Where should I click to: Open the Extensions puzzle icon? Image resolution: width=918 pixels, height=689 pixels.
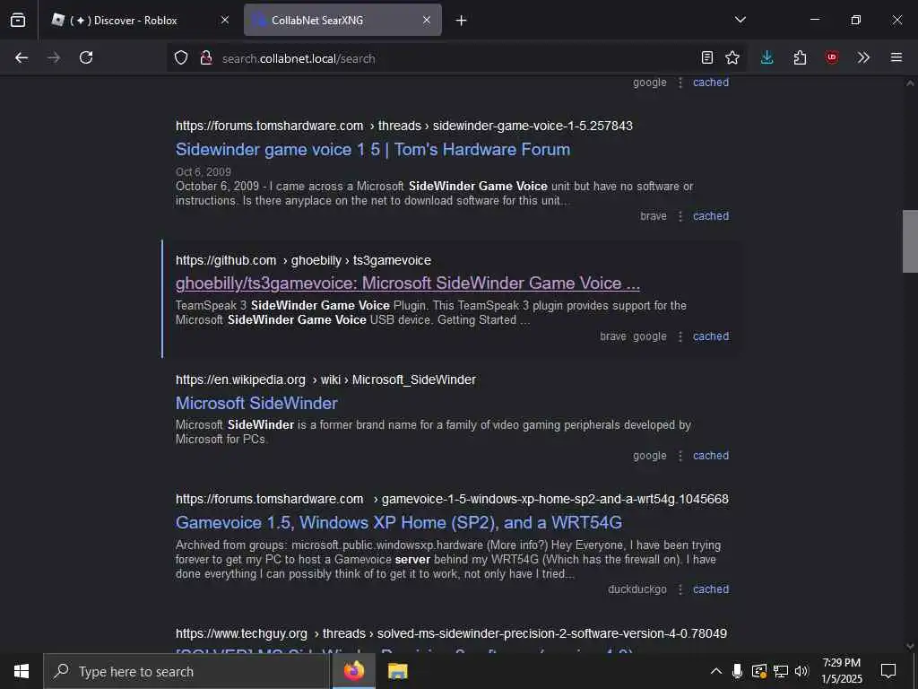800,57
